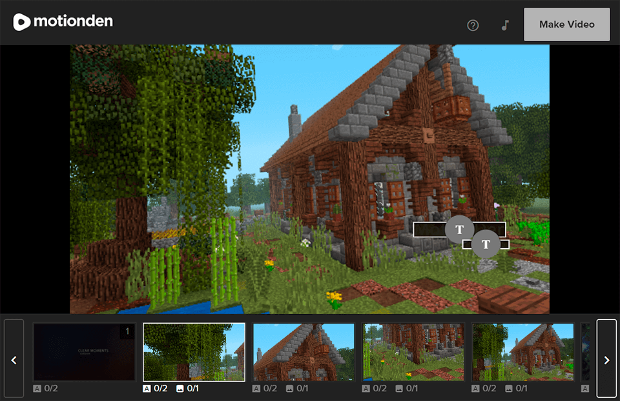This screenshot has height=401, width=620.
Task: Open the music note audio settings
Action: click(x=504, y=24)
